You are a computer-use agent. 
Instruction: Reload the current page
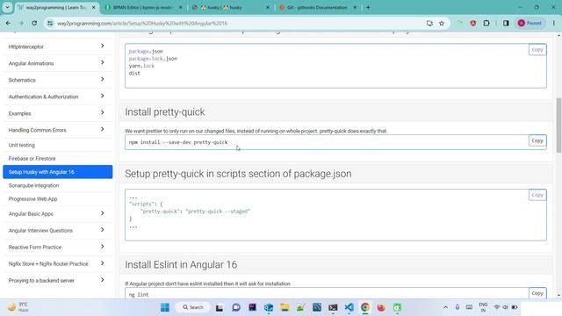(34, 24)
